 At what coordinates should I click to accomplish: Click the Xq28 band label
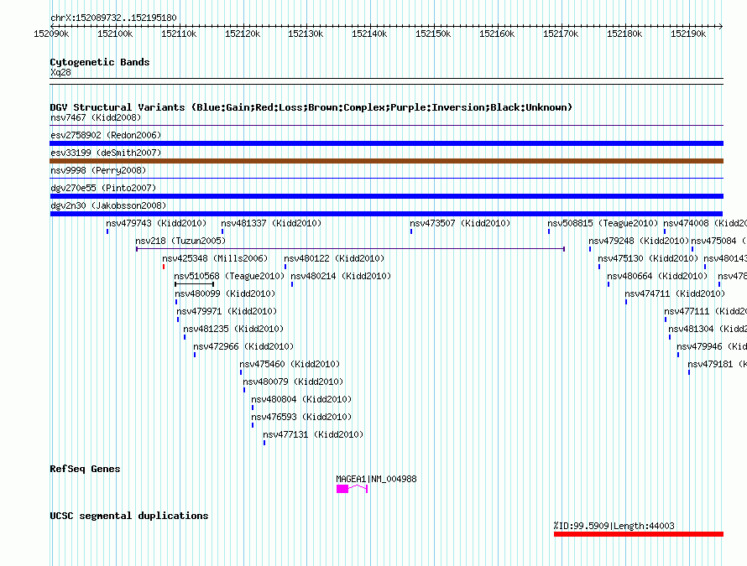pyautogui.click(x=60, y=72)
